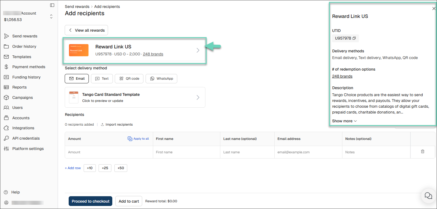Select QR code delivery method

tap(129, 78)
